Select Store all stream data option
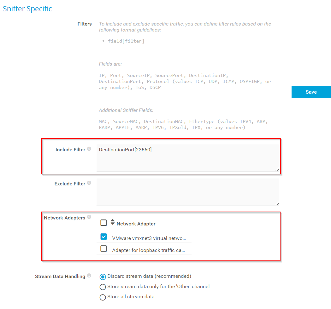331x309 pixels. 103,297
